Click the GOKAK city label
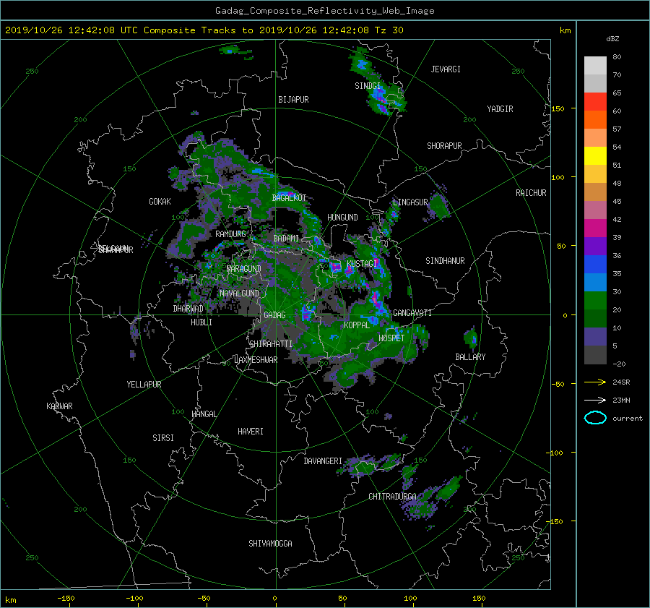Viewport: 650px width, 608px height. pos(160,202)
